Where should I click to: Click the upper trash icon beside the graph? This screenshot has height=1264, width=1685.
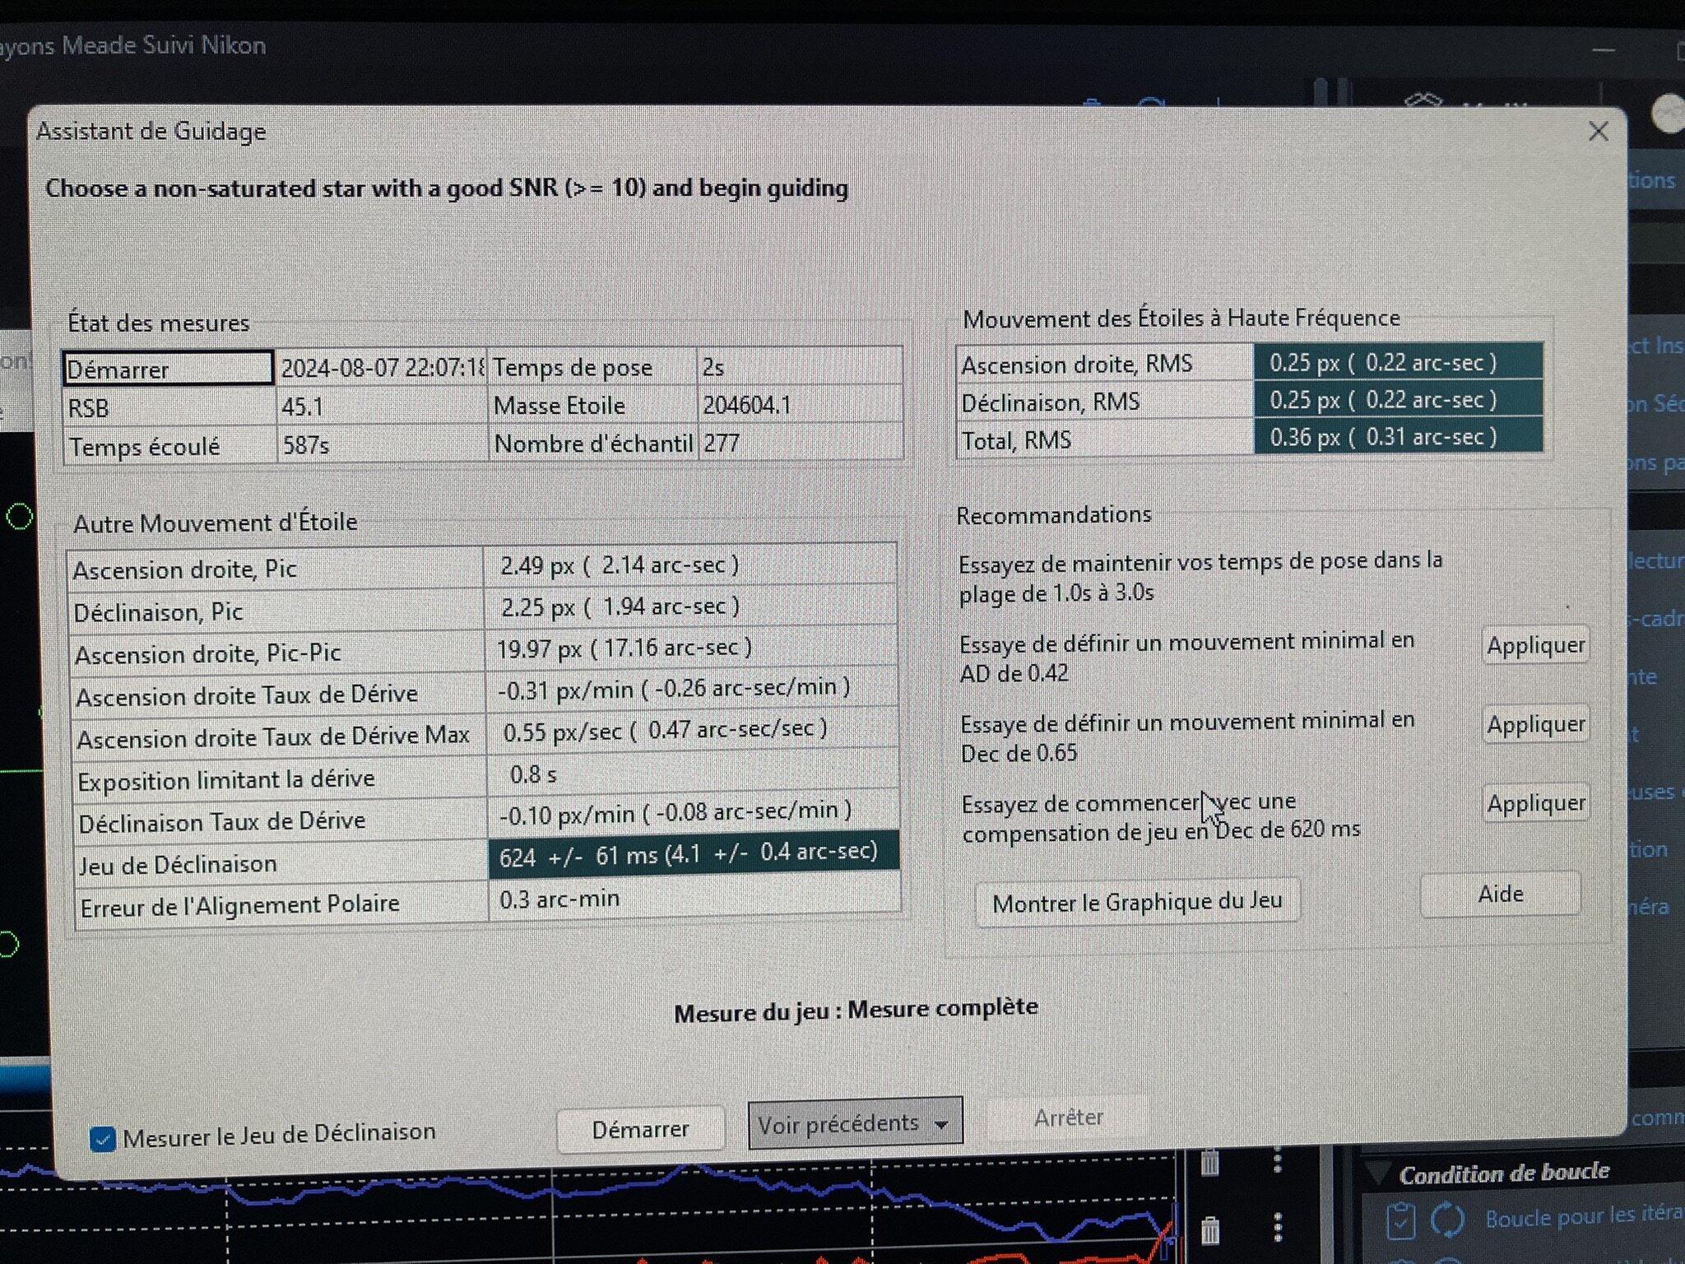(x=1209, y=1162)
